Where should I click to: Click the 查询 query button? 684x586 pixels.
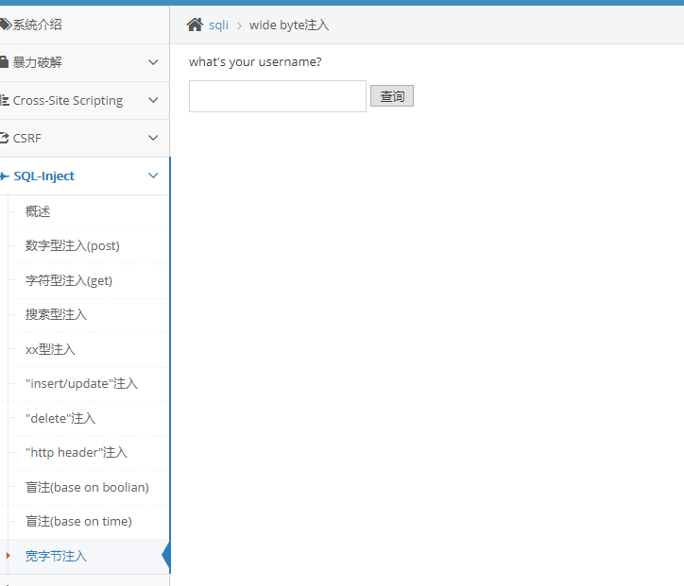coord(392,96)
